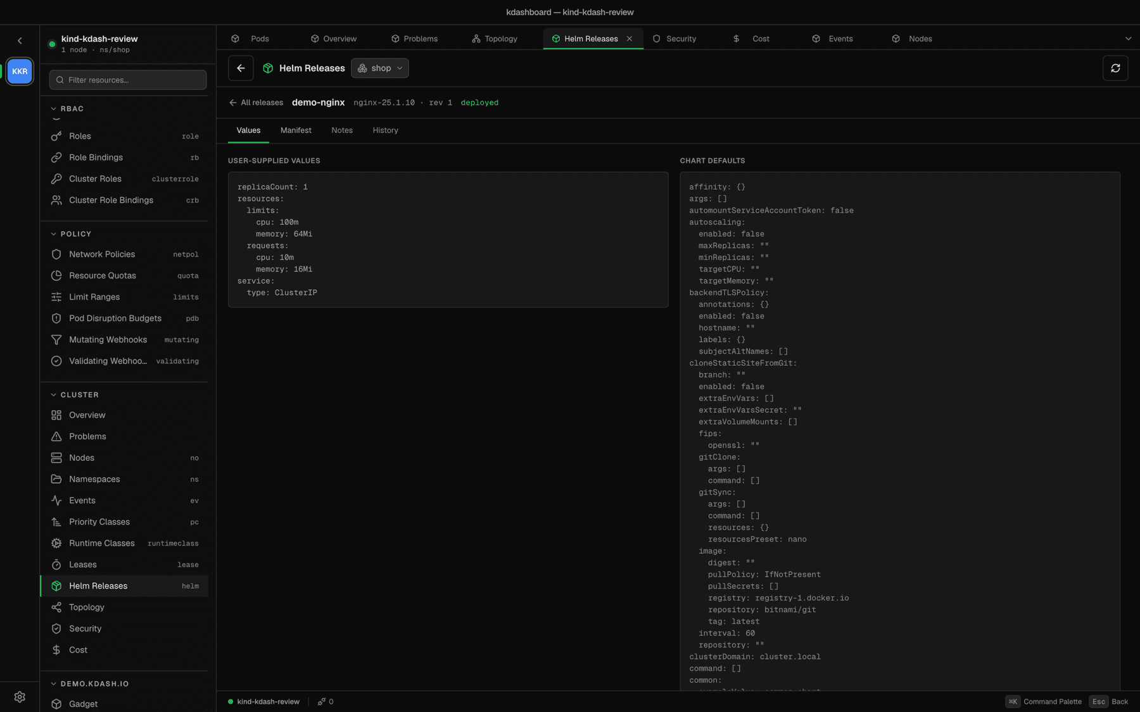This screenshot has height=712, width=1140.
Task: Collapse the DEMO.KDASH.IO section
Action: coord(90,684)
